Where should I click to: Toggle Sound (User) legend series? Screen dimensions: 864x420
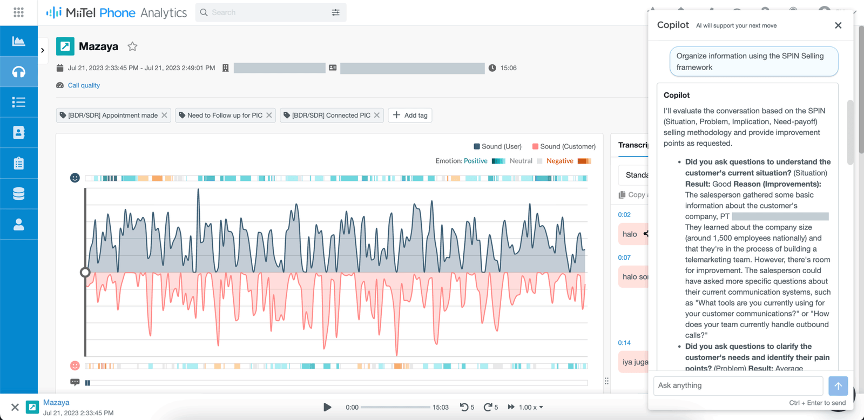pos(497,146)
